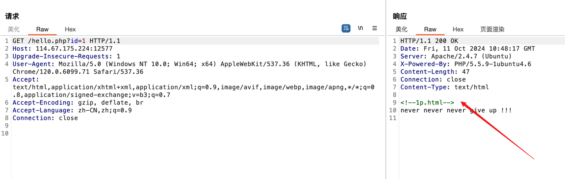
Task: Click the X-Powered-By response header
Action: coord(465,64)
